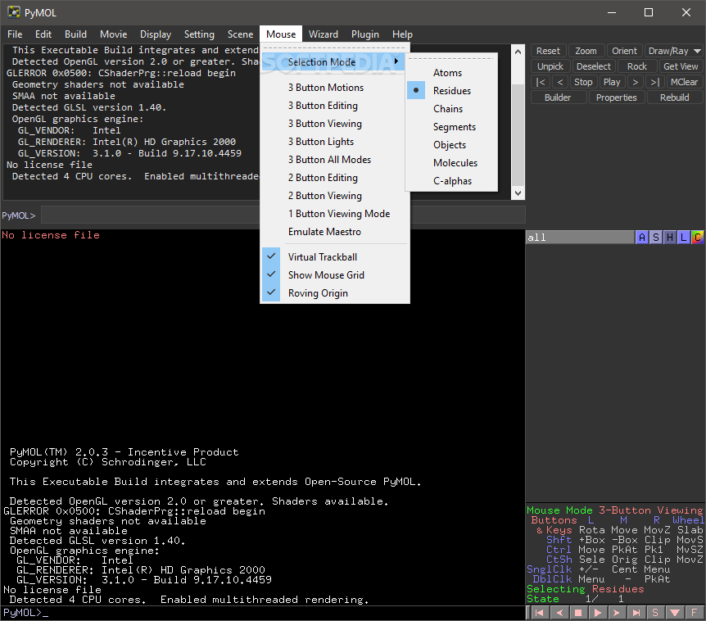Click the Reset button

click(x=548, y=51)
